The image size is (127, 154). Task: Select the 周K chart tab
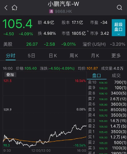[74, 56]
